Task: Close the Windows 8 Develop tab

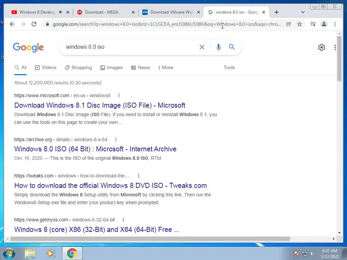Action: [x=68, y=13]
